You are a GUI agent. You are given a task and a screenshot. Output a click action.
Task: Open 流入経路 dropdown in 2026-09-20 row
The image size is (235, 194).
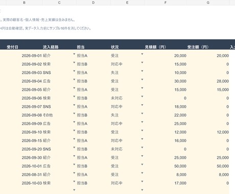tap(74, 148)
